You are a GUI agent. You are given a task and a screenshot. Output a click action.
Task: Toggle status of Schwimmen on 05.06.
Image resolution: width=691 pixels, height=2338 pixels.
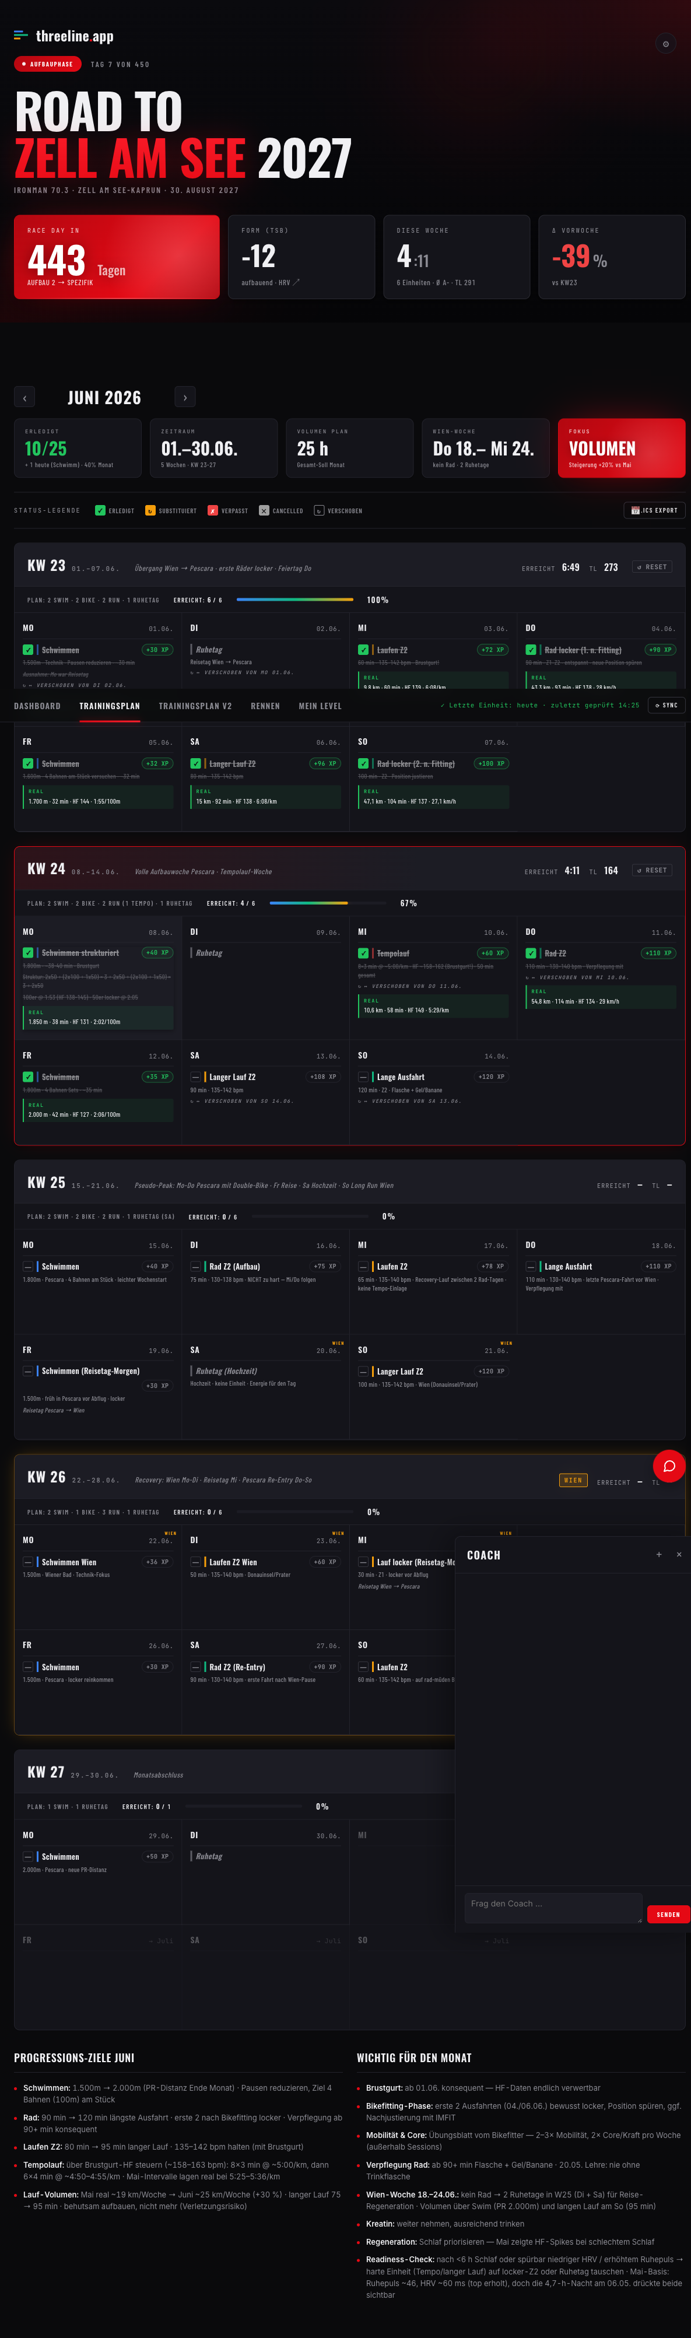point(28,763)
